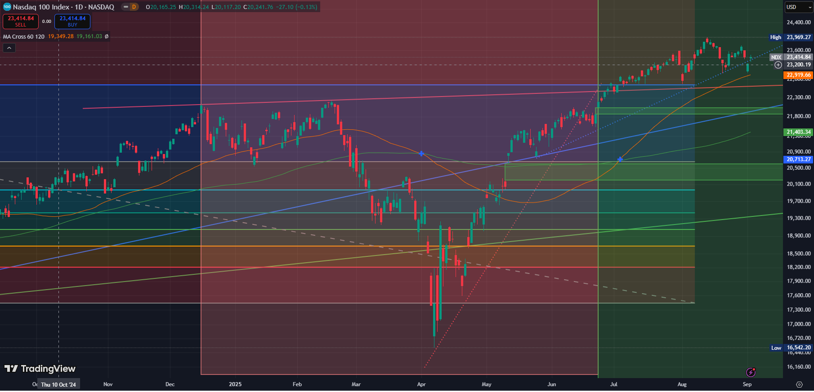Screen dimensions: 814x392
Task: Click the crosshair price label 23,200.19
Action: (798, 65)
